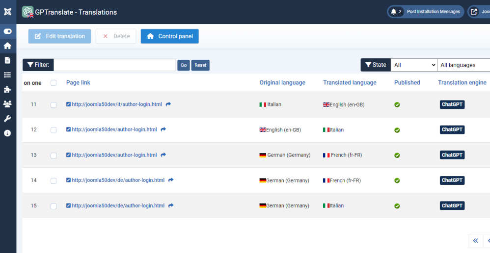Select checkbox for row 13
Screen dimensions: 490x253
pos(54,155)
